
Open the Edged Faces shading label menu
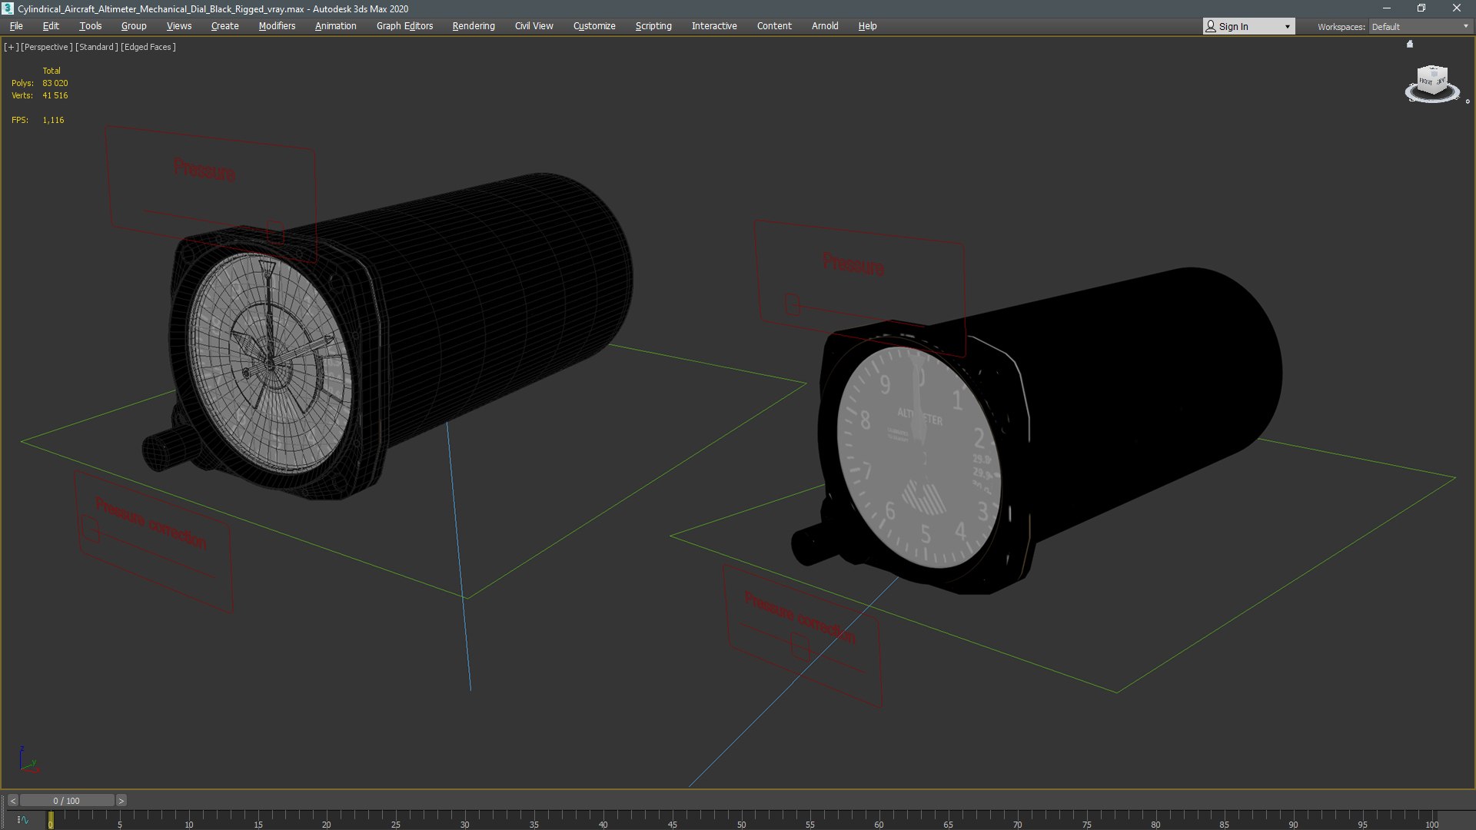point(149,47)
